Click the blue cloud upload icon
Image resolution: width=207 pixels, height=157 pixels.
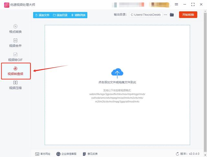[117, 73]
